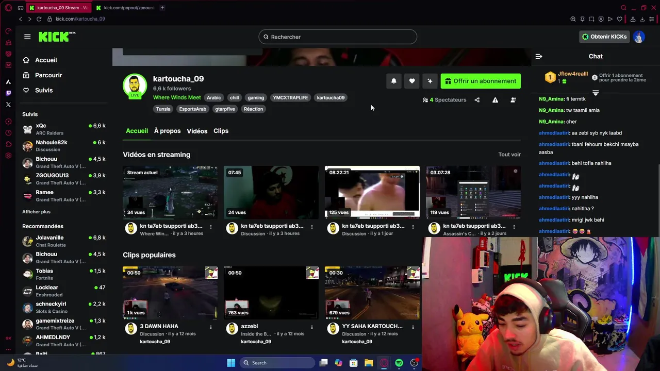Open options menu for the 125 vues video
Screen dimensions: 660x371
point(412,227)
